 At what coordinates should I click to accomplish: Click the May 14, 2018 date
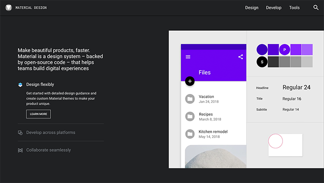[x=209, y=137]
